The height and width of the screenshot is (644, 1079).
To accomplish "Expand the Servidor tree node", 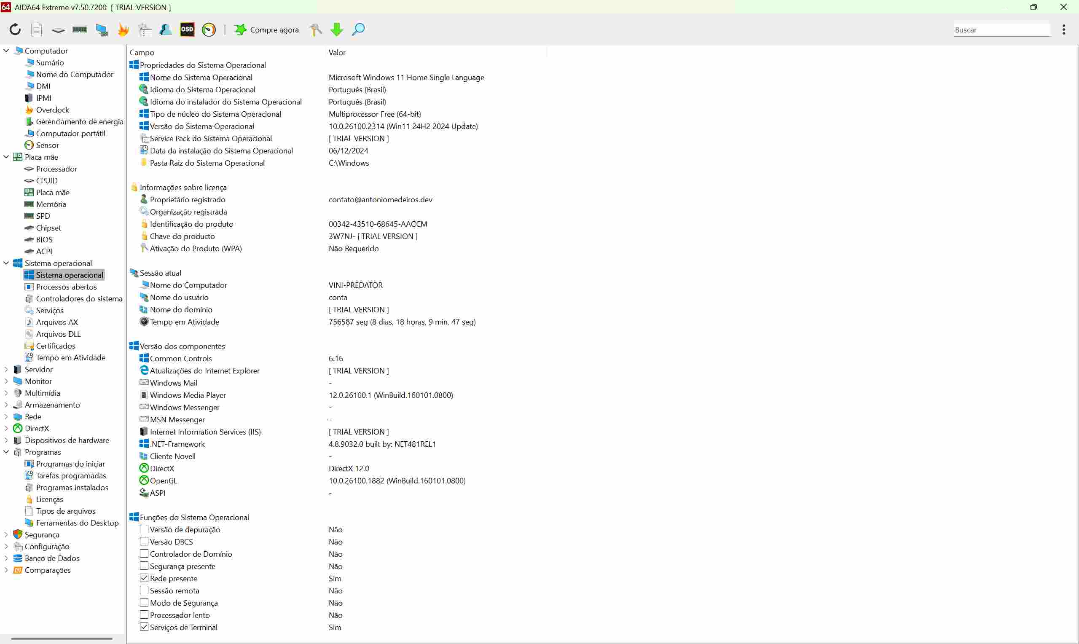I will (6, 369).
